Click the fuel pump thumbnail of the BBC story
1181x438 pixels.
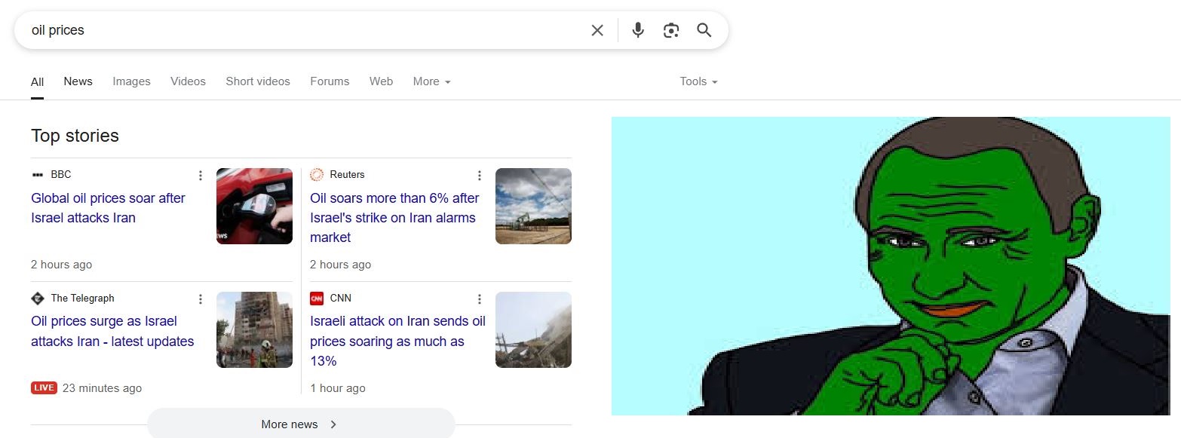(254, 206)
